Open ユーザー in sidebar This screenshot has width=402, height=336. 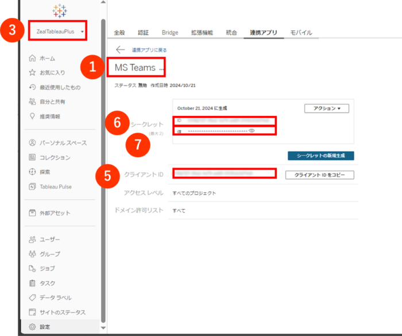pos(50,240)
